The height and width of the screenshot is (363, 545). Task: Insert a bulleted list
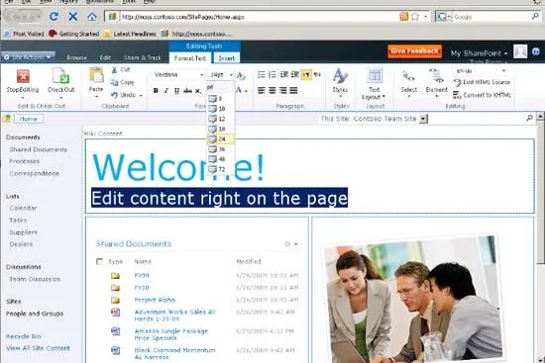pyautogui.click(x=262, y=74)
